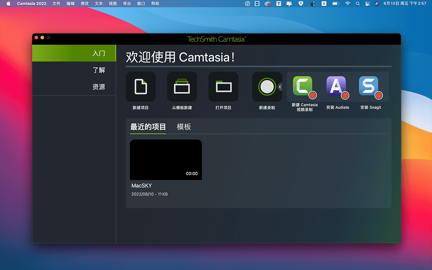Viewport: 432px width, 270px height.
Task: Start a new recording with 新建录制 icon
Action: (x=267, y=87)
